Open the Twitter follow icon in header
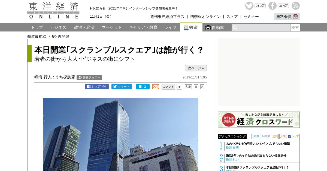This screenshot has height=171, width=327. click(249, 6)
